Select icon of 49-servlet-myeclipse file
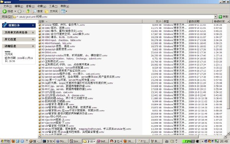Screen dimensions: 230x144 (40, 68)
